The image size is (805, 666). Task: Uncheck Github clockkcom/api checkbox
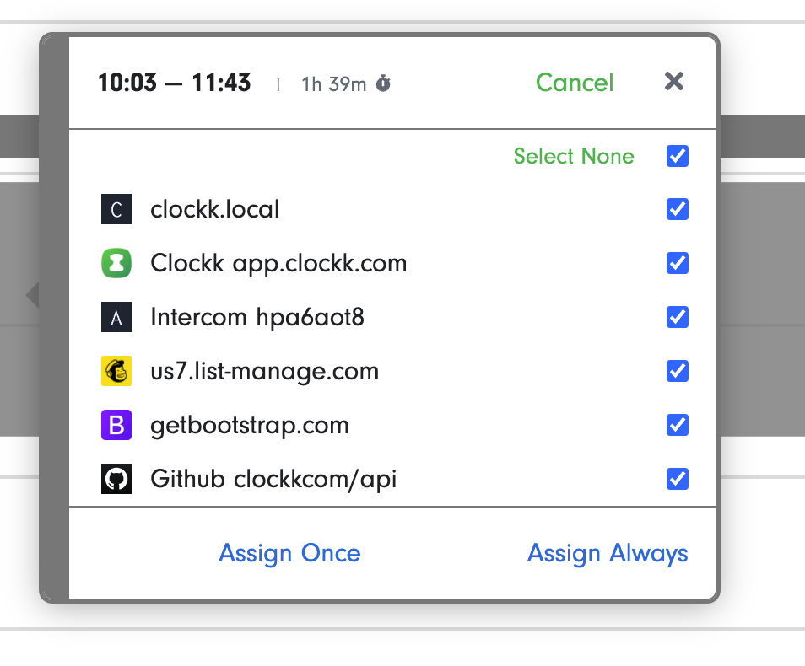tap(678, 479)
